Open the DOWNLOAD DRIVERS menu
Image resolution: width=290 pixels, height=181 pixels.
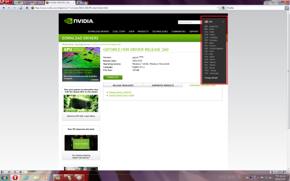98,32
